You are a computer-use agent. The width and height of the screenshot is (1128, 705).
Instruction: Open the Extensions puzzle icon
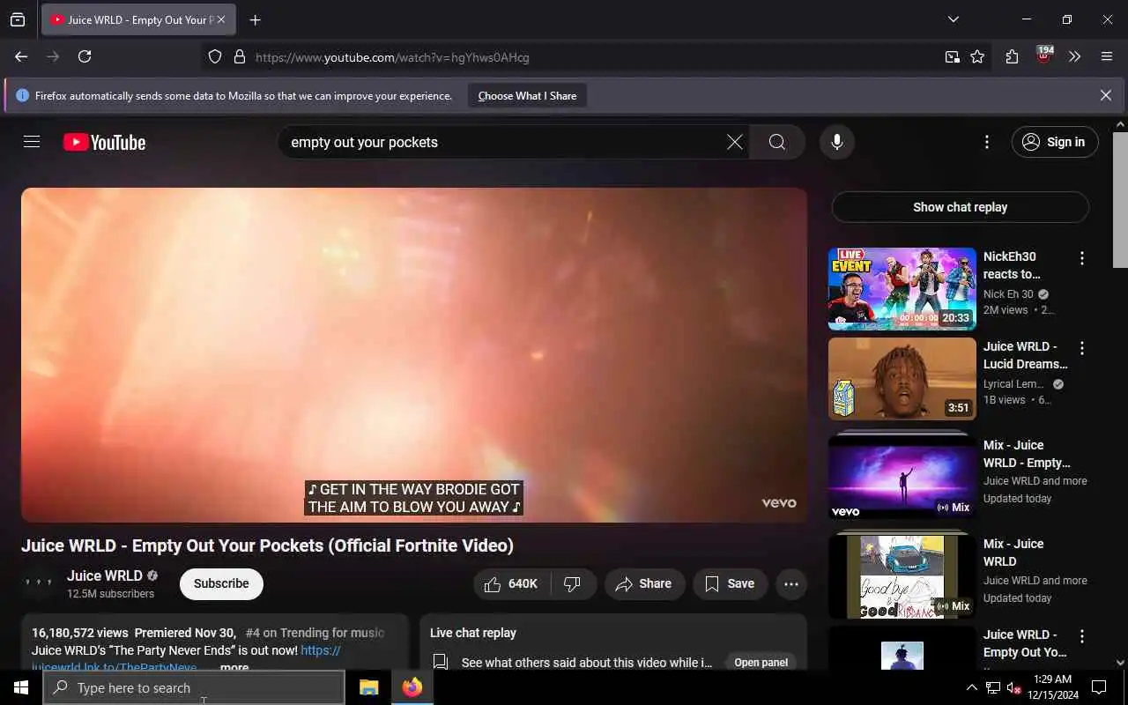pos(1012,56)
